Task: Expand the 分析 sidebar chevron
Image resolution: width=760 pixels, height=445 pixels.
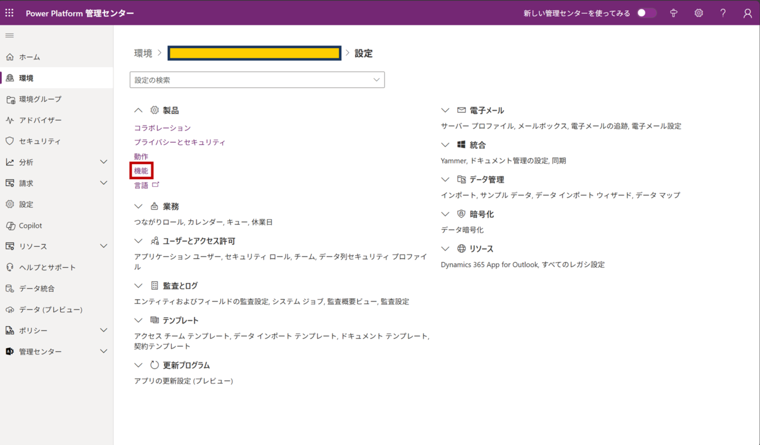Action: point(104,162)
